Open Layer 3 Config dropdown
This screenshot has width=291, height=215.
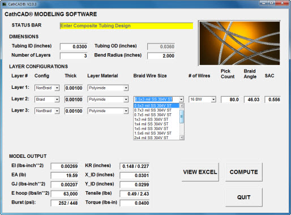tap(57, 111)
